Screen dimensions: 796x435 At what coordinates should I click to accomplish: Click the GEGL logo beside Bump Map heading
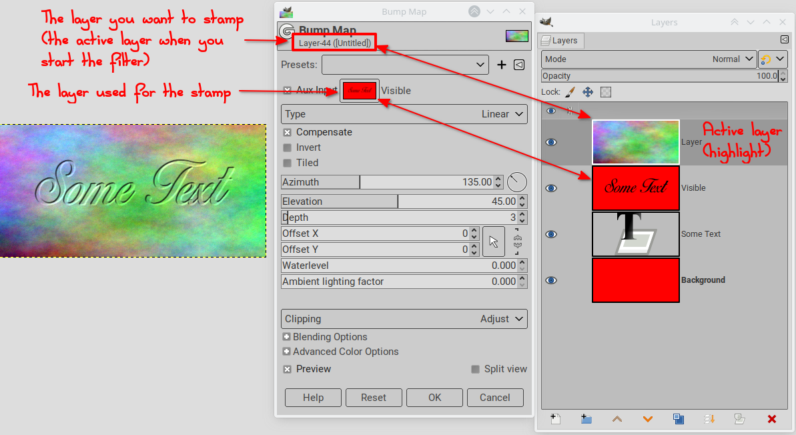point(287,31)
